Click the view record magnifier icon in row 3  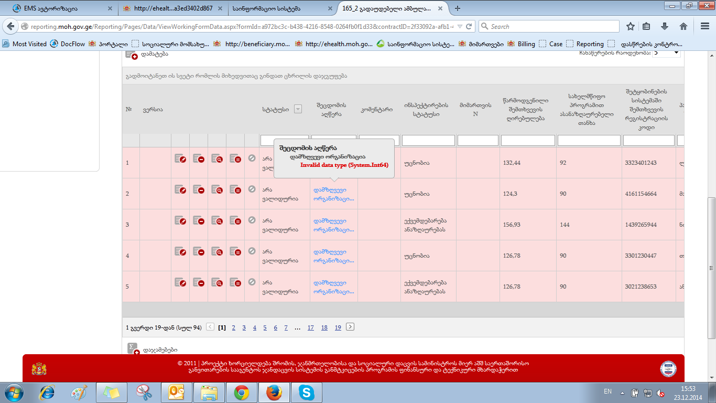217,220
